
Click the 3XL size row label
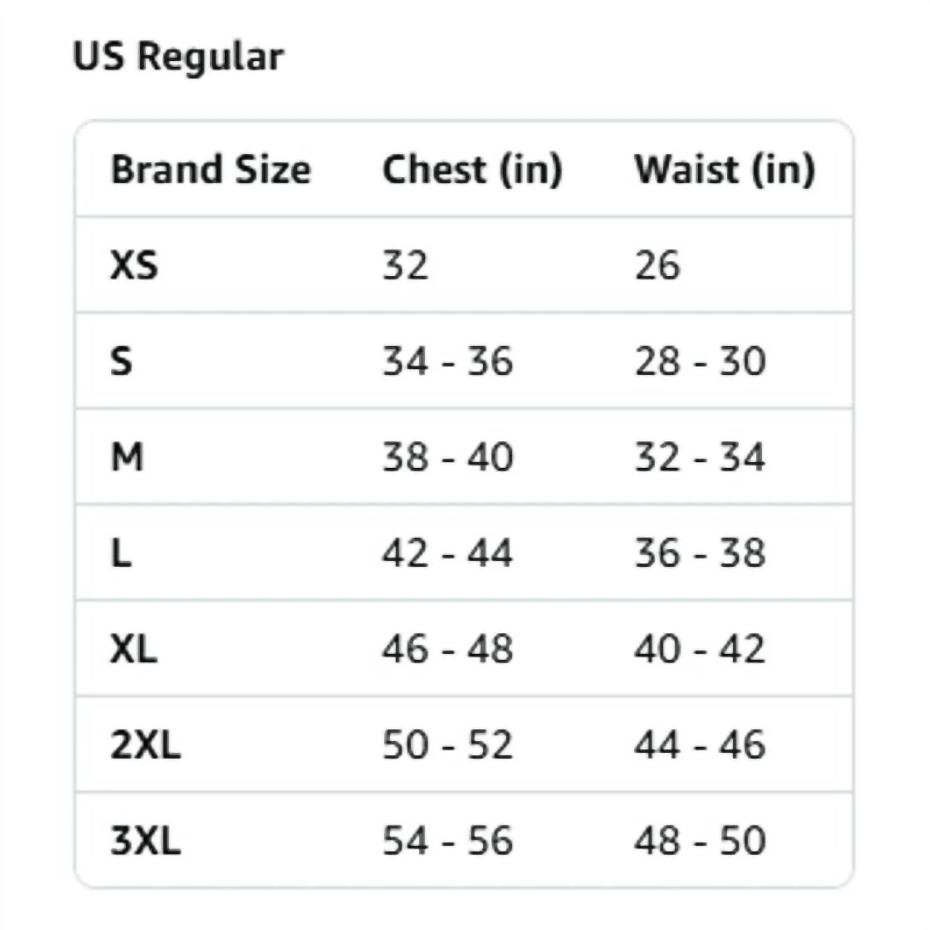click(x=146, y=840)
